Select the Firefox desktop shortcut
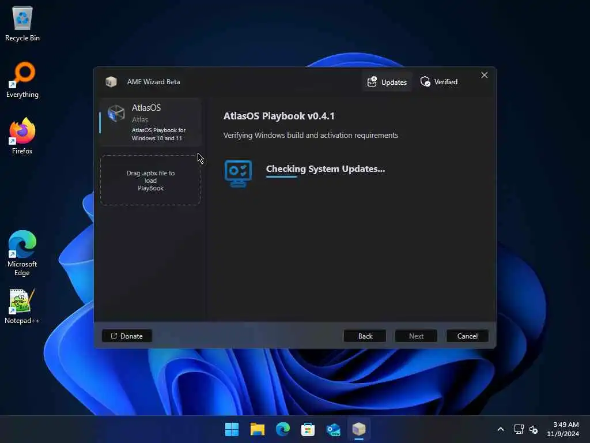 [22, 136]
